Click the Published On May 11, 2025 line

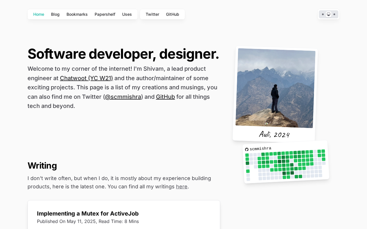[x=88, y=221]
